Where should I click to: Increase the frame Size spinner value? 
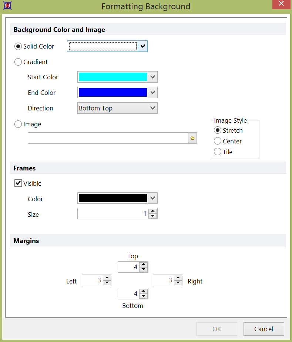[153, 212]
